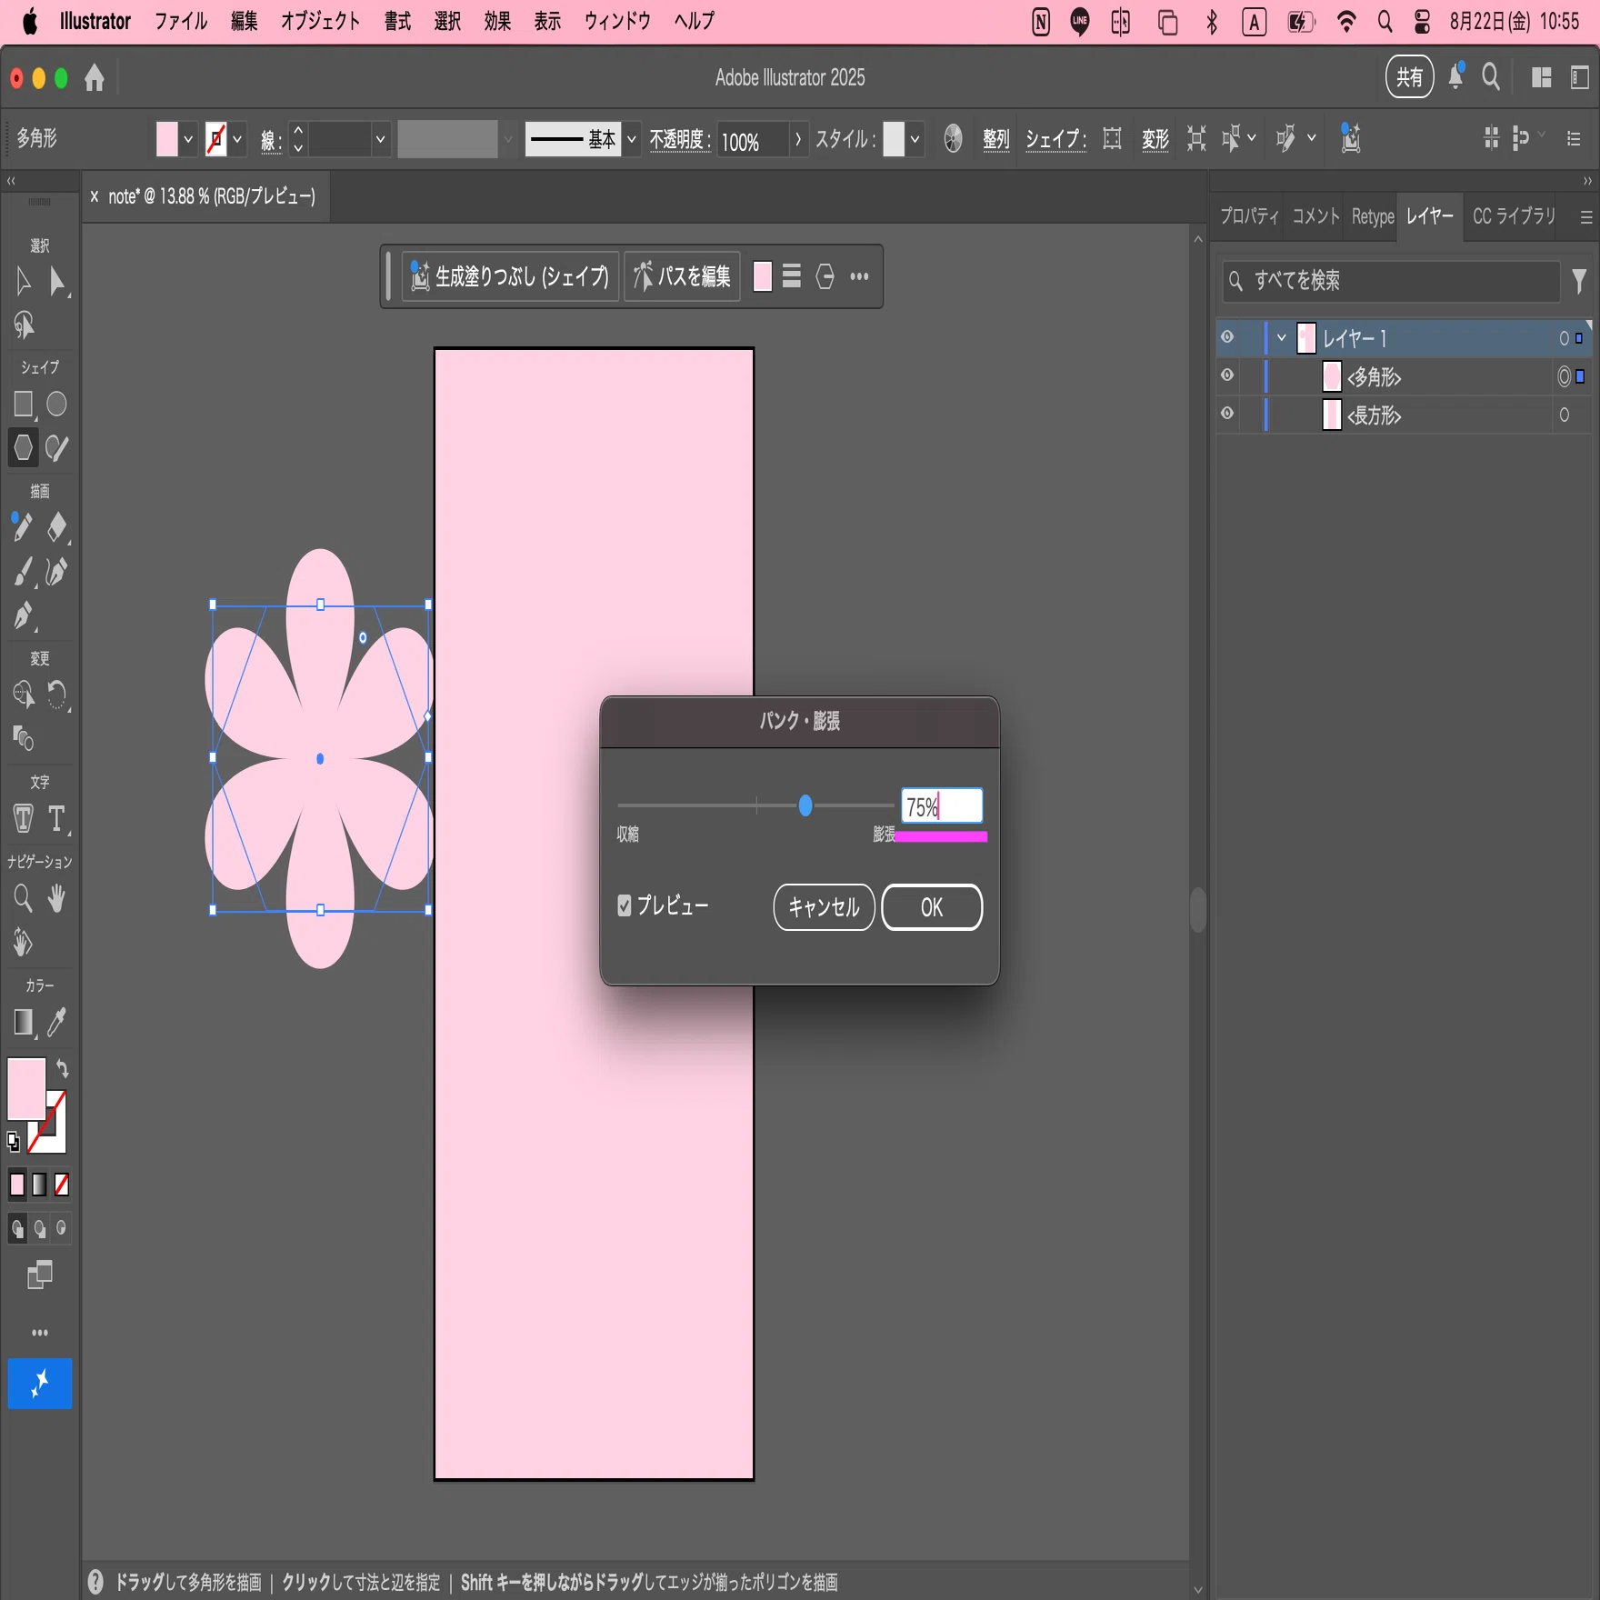Open the fill color dropdown in control bar
The width and height of the screenshot is (1600, 1600).
point(188,139)
